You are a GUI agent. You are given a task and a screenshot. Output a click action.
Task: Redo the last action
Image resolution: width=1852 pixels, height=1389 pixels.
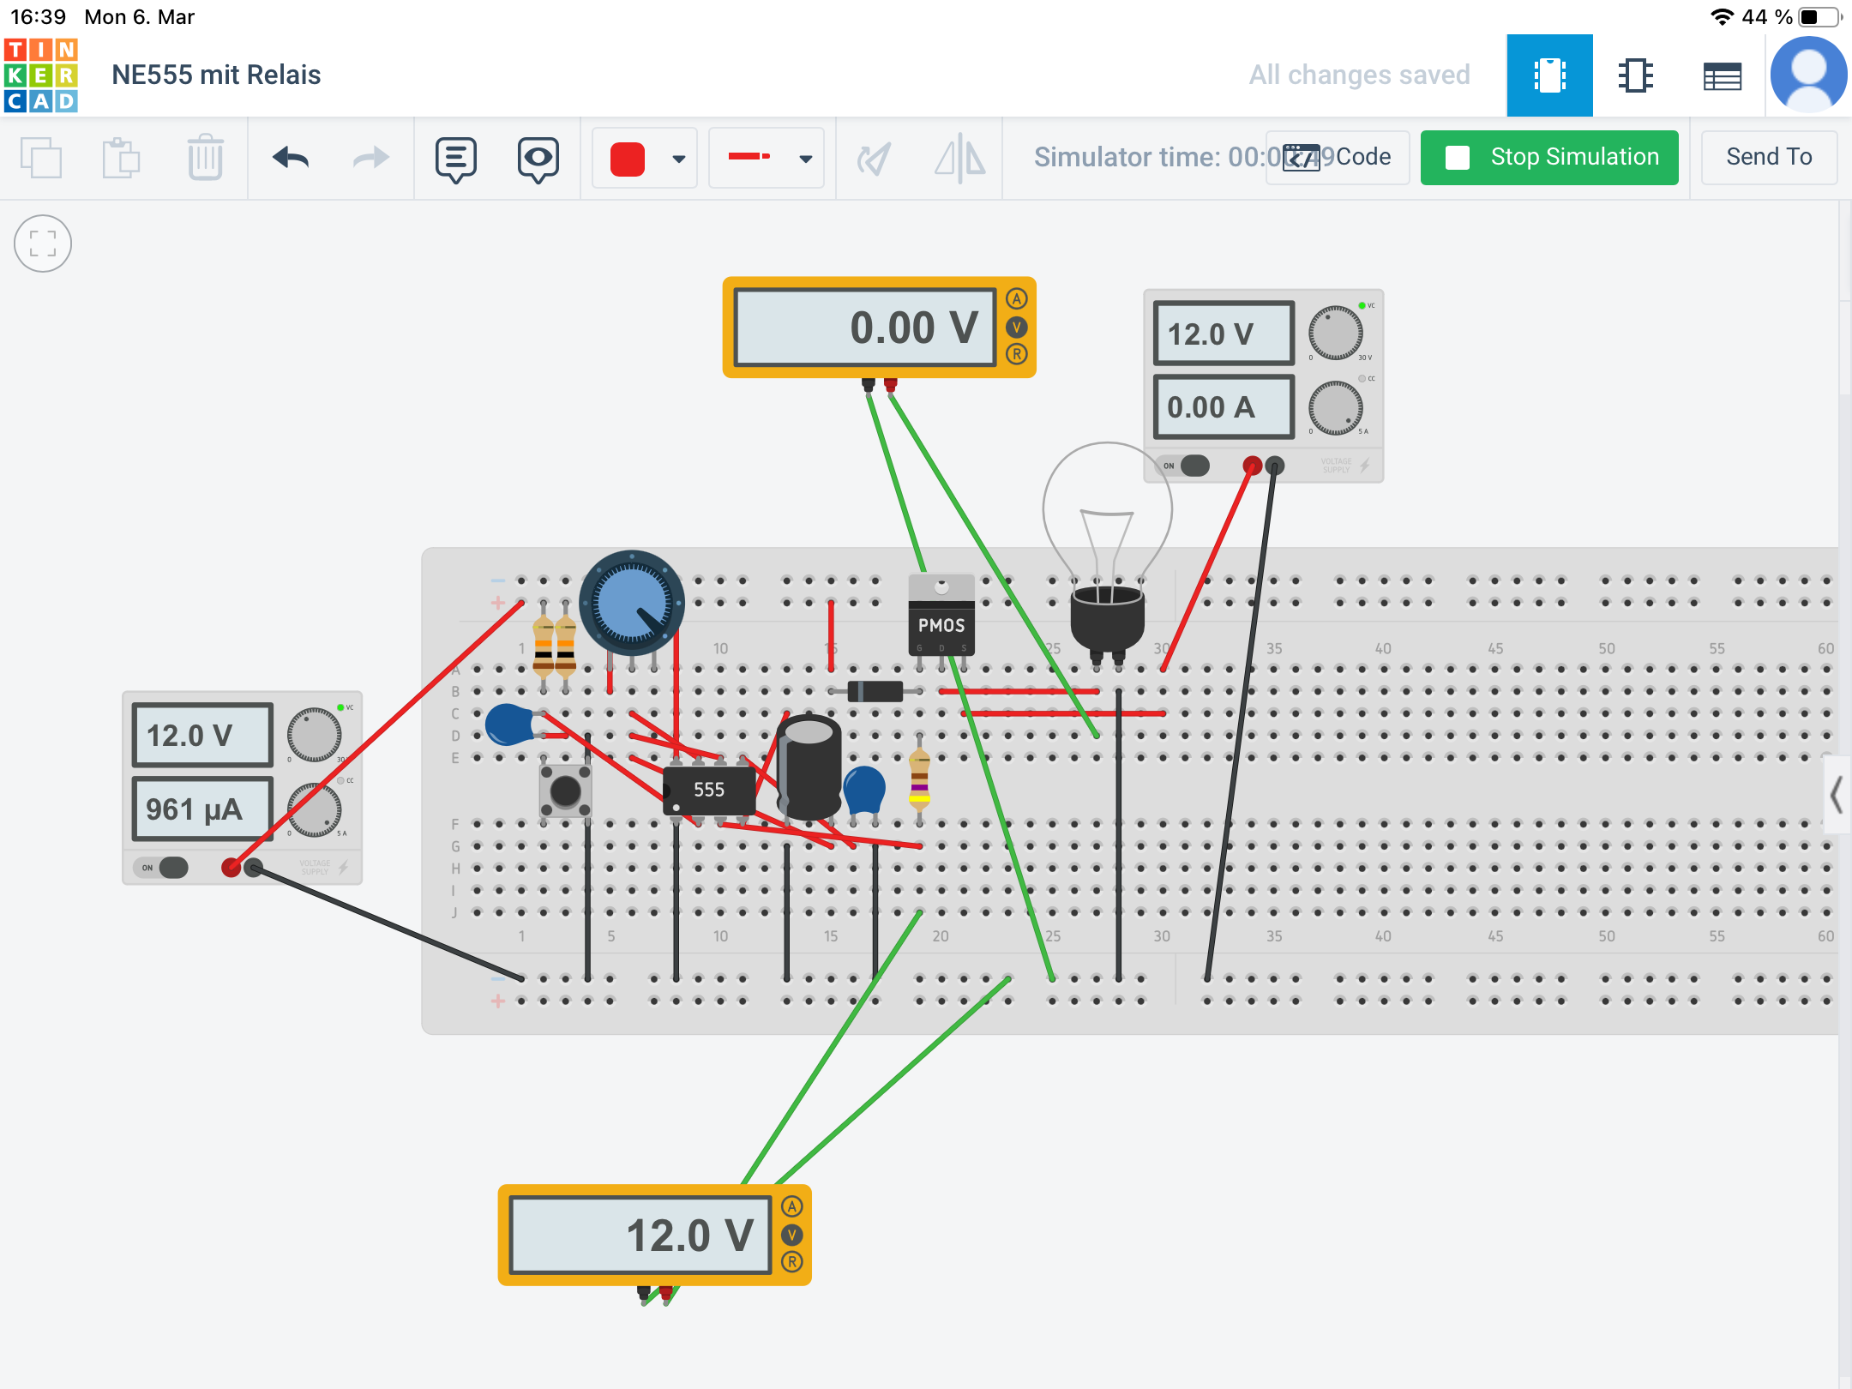pos(370,158)
